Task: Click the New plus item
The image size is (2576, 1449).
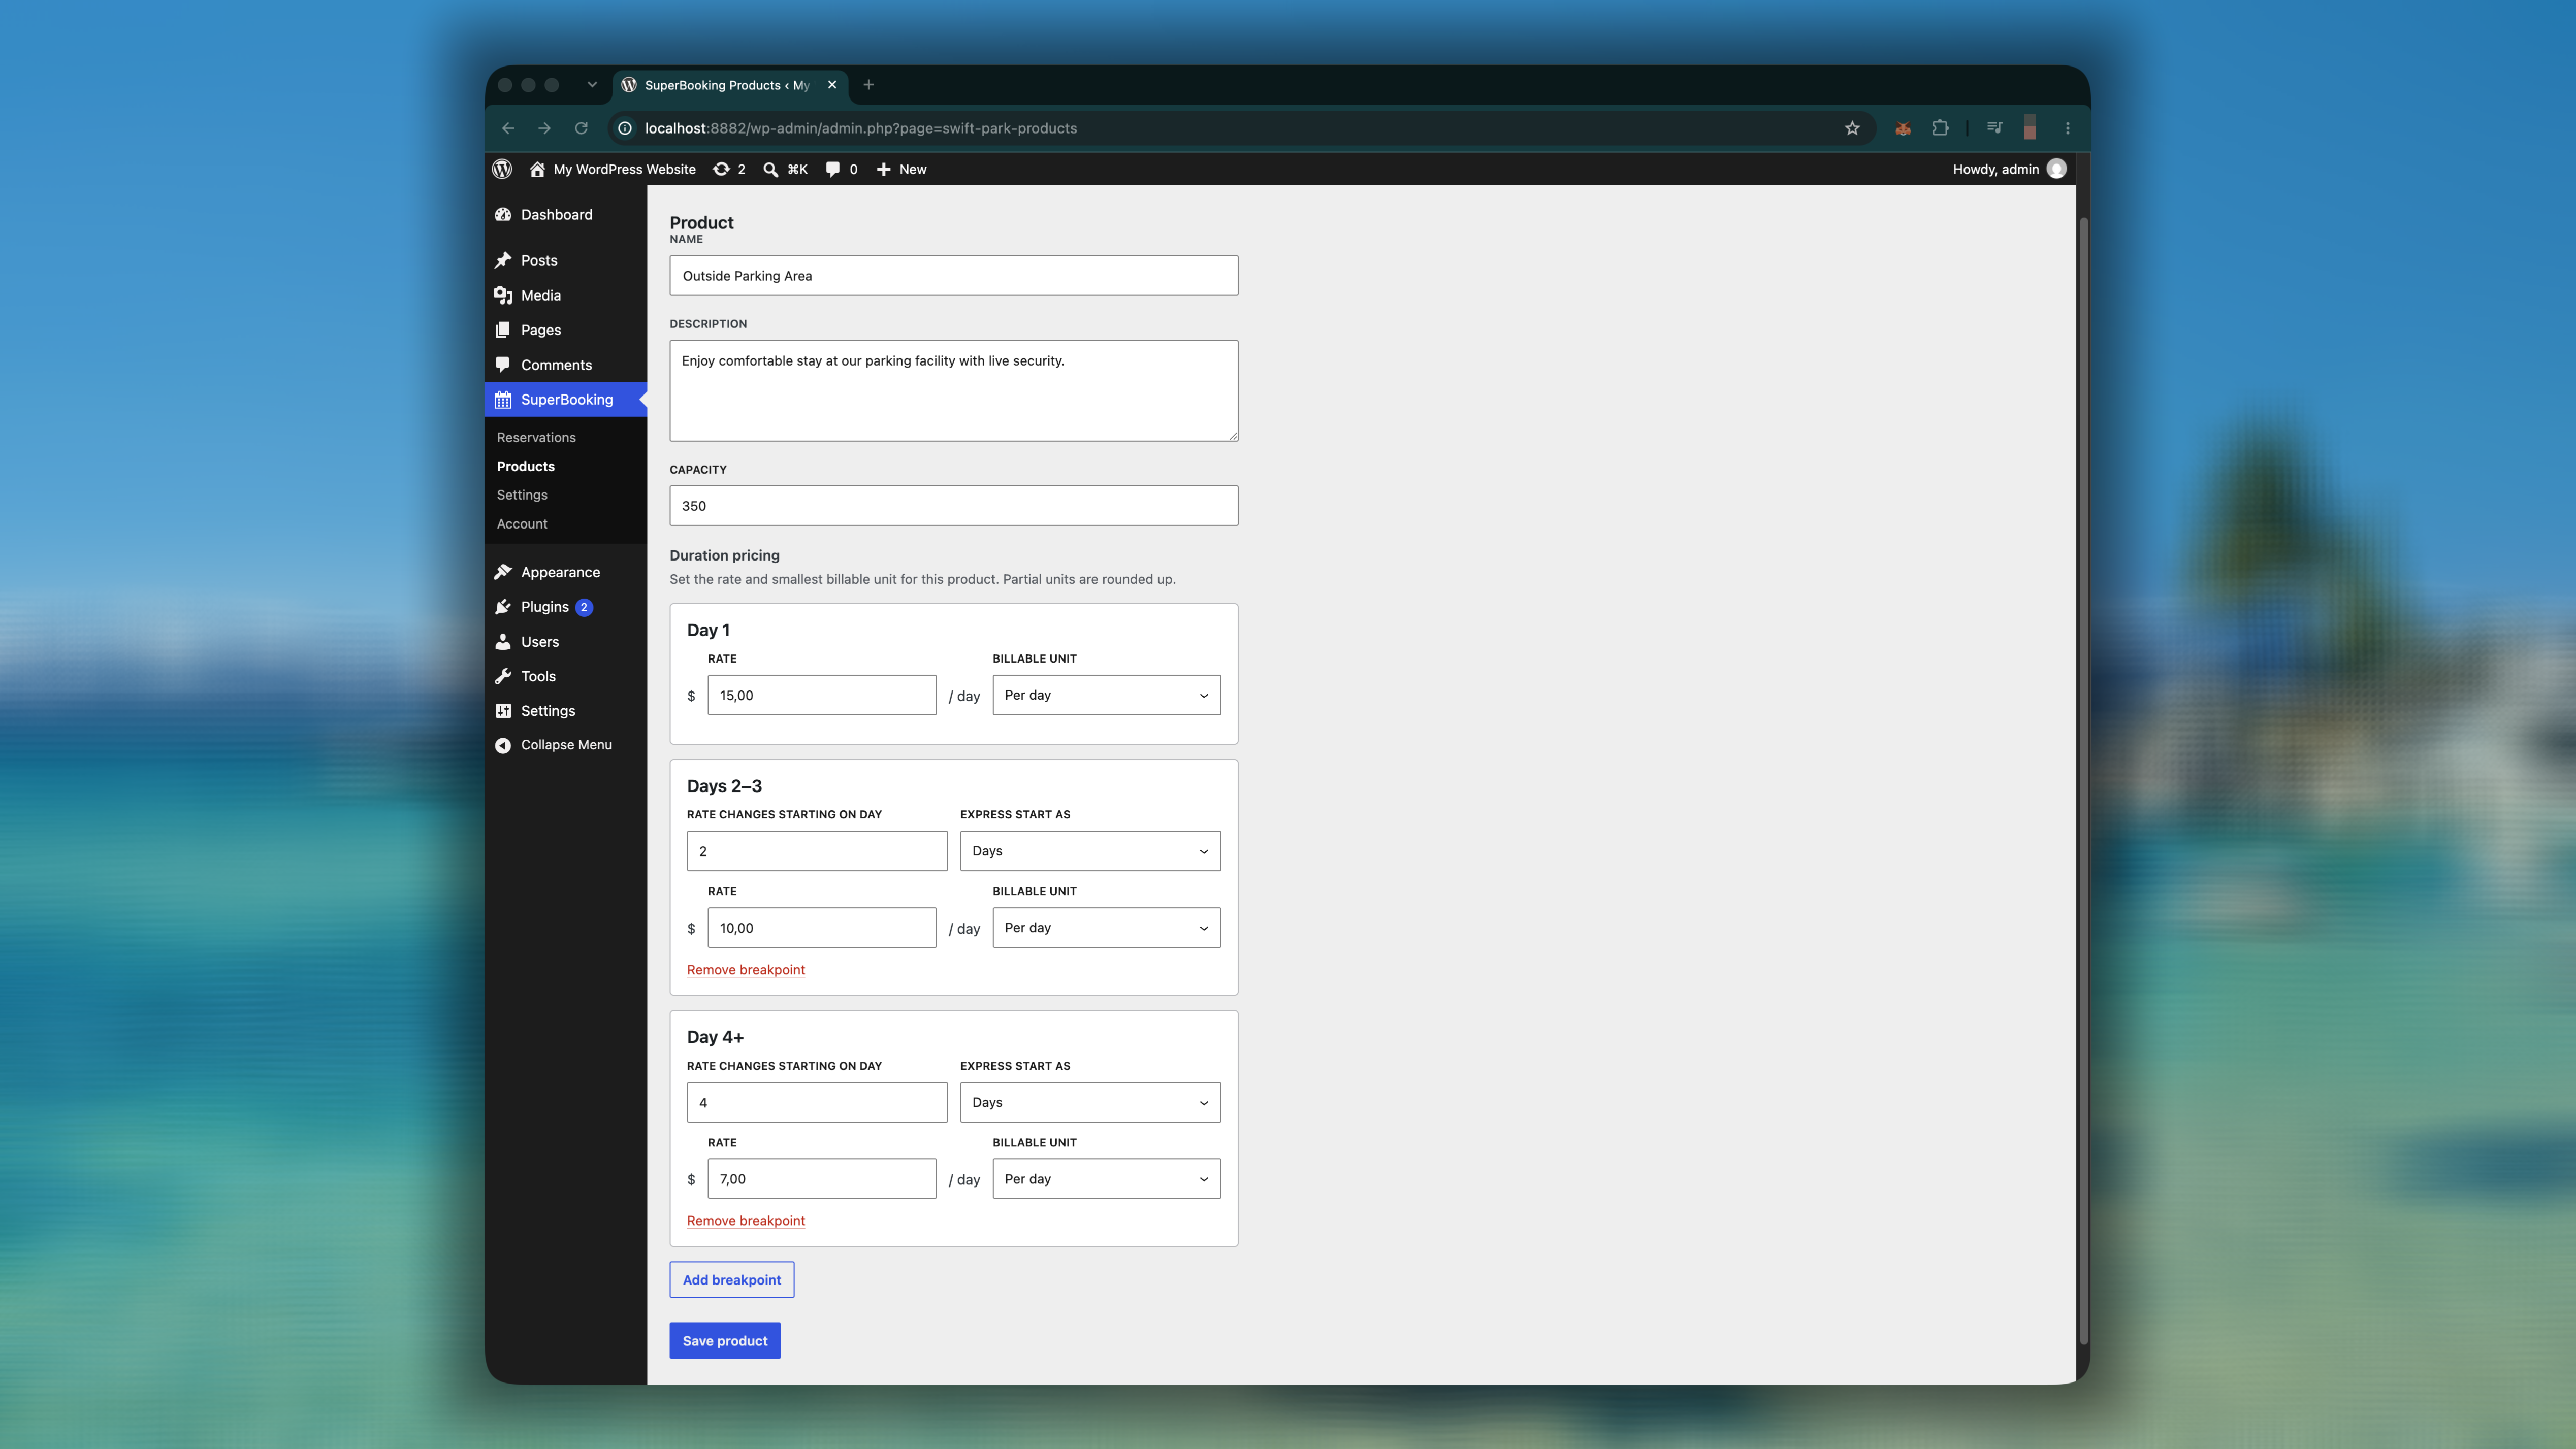Action: [901, 169]
